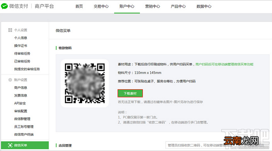This screenshot has height=151, width=272.
Task: Switch to 账户中心 tab
Action: coord(127,7)
